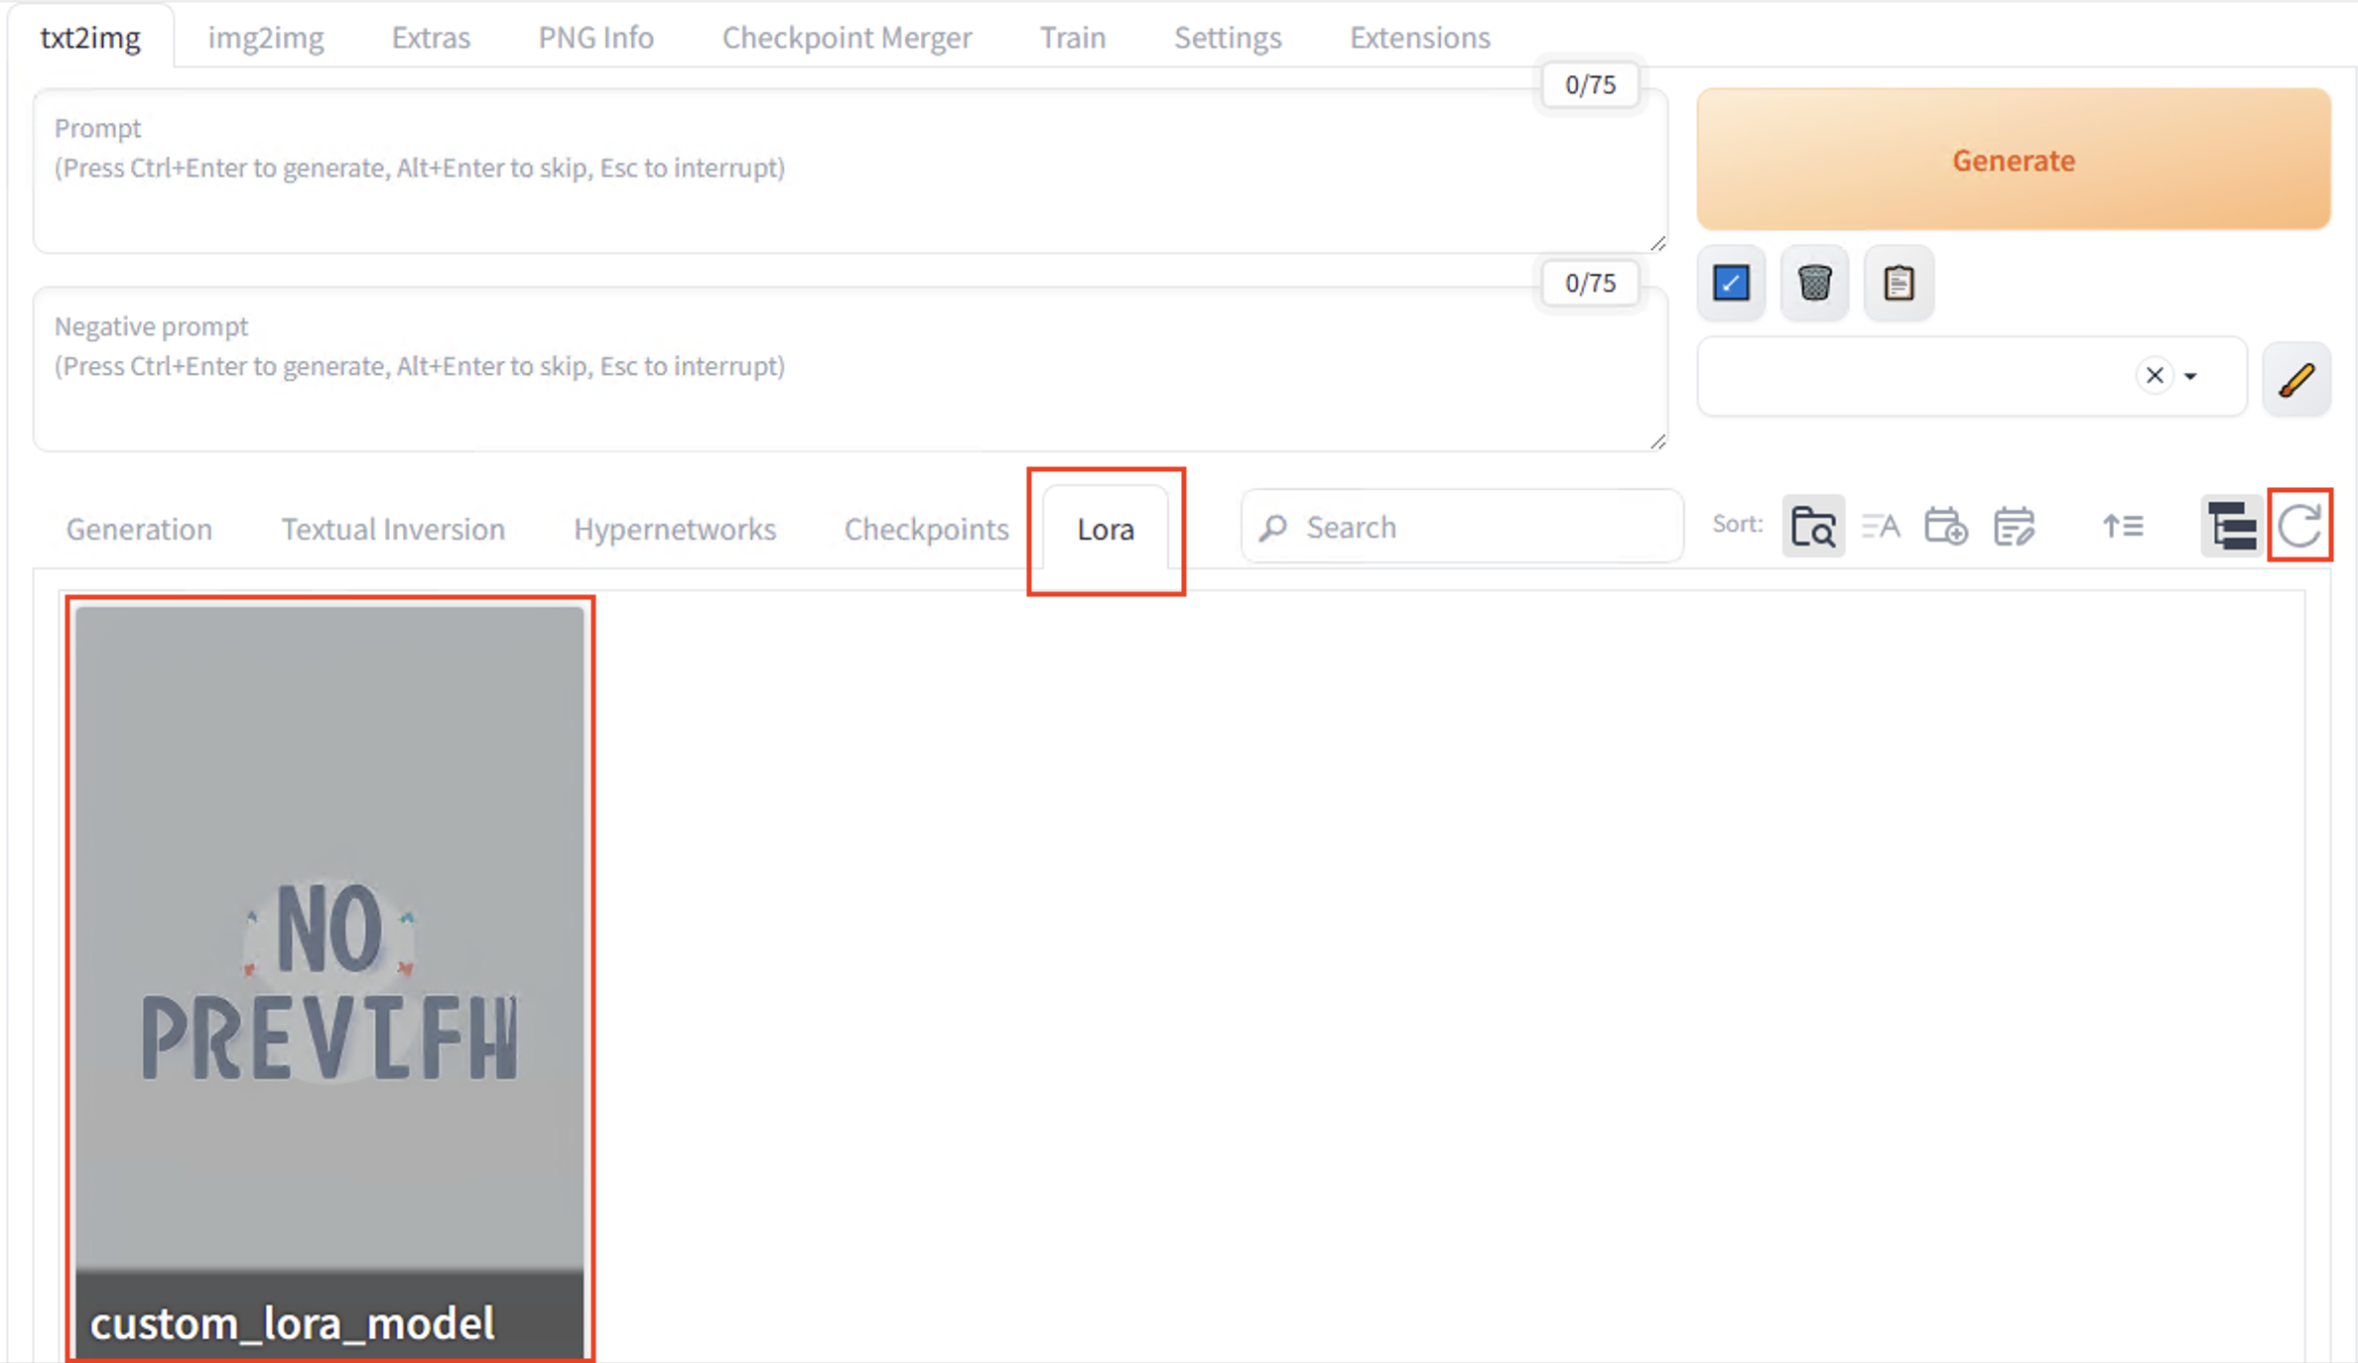2358x1363 pixels.
Task: Focus the Lora search field
Action: click(x=1479, y=527)
